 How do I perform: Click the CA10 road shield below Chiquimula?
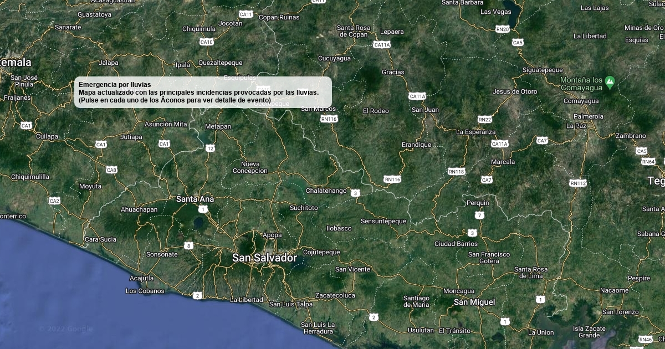click(206, 42)
